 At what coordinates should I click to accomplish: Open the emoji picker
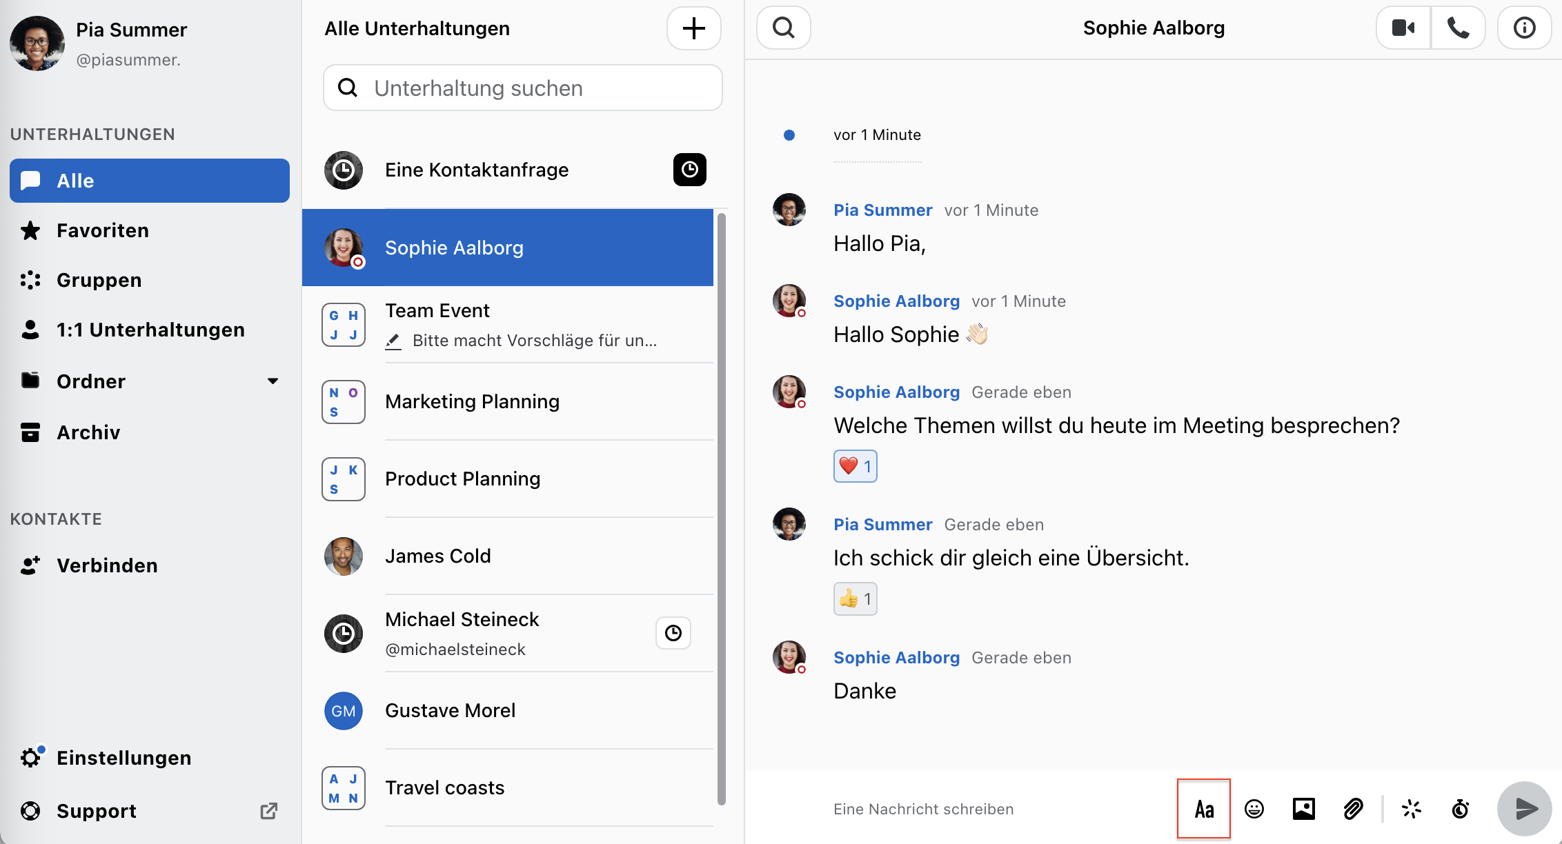click(x=1254, y=809)
